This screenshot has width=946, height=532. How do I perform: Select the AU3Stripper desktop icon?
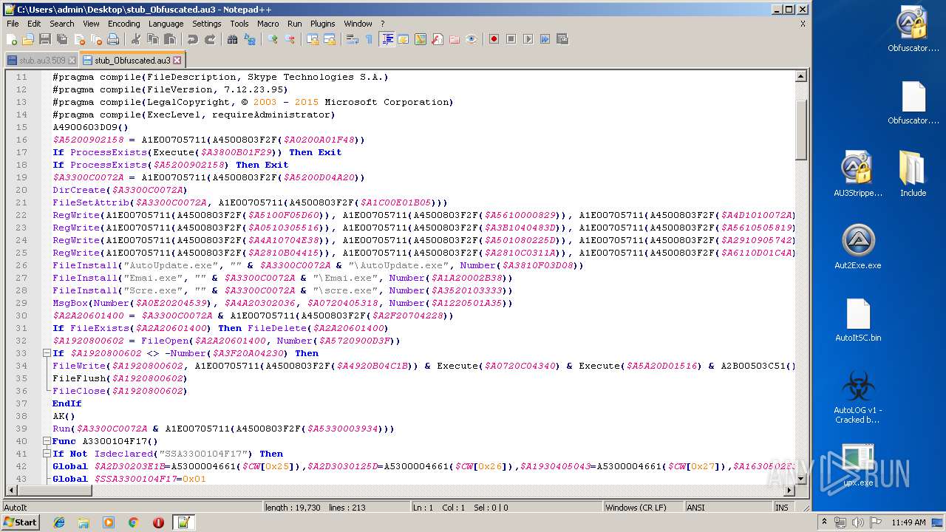click(x=858, y=174)
